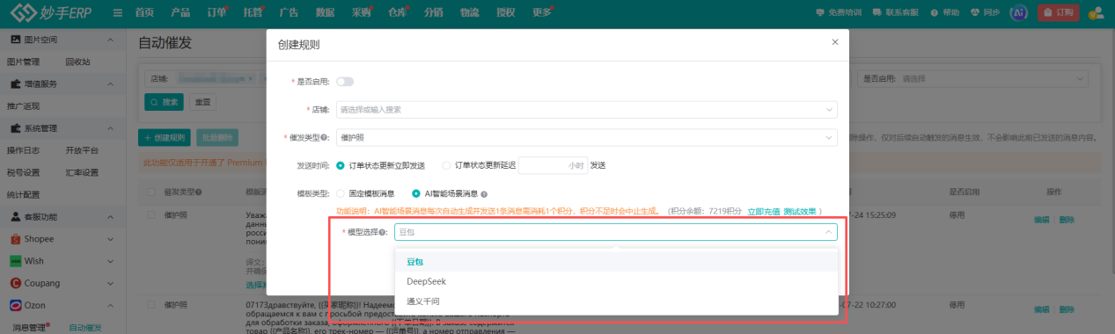The width and height of the screenshot is (1115, 334).
Task: Click 编辑 in the 15:25:09 row
Action: (1042, 219)
